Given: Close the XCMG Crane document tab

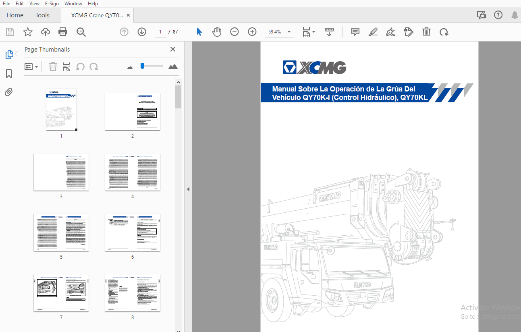Looking at the screenshot, I should pos(129,15).
